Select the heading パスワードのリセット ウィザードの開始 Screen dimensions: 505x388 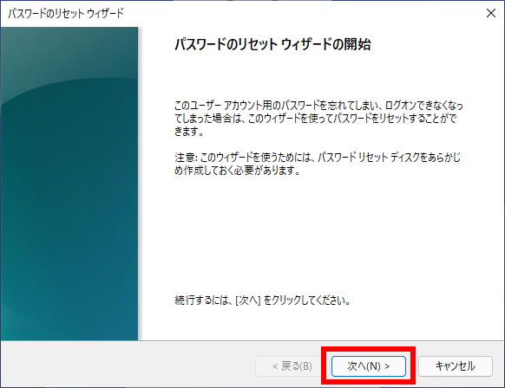tap(272, 44)
